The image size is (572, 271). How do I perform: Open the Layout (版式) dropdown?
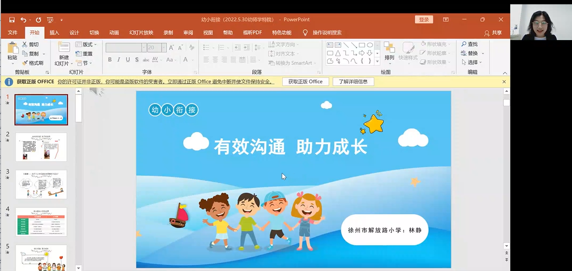click(88, 44)
